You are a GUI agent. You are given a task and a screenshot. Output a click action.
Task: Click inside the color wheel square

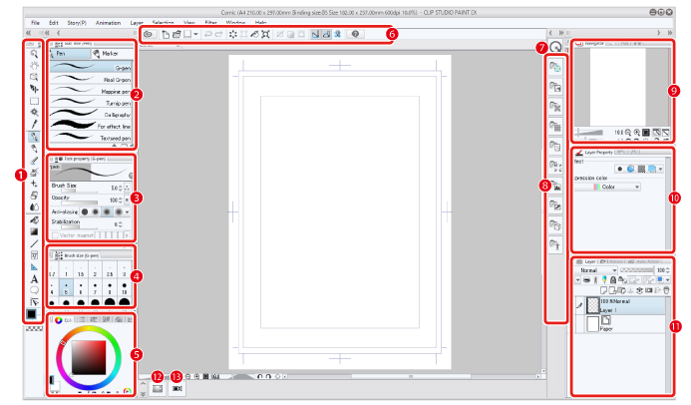(x=89, y=358)
